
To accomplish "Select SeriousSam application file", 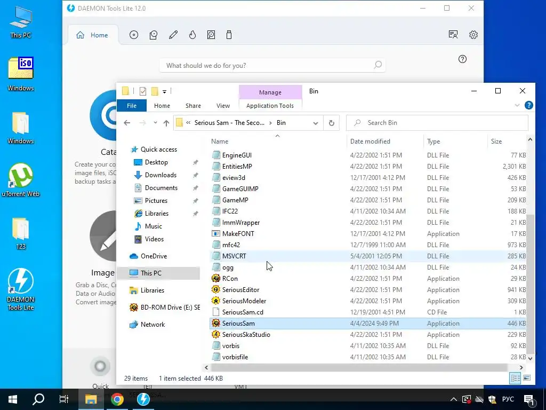I will pos(368,323).
